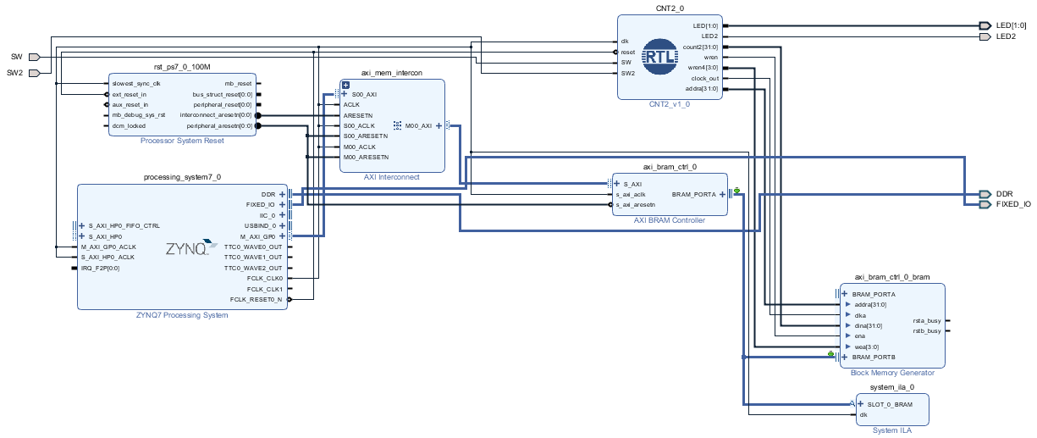
Task: Click the clock_out pin on CNT2_0
Action: pos(704,78)
